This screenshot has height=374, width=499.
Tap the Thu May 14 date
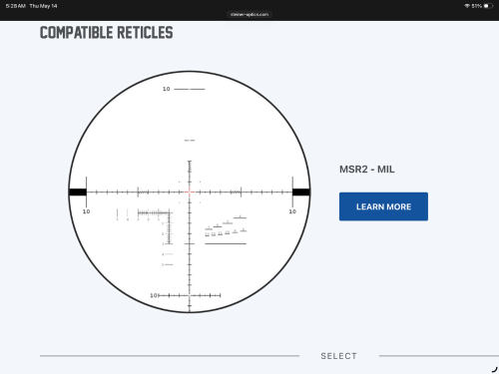click(x=43, y=6)
